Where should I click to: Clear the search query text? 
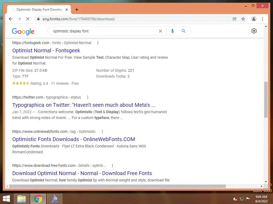click(x=160, y=31)
